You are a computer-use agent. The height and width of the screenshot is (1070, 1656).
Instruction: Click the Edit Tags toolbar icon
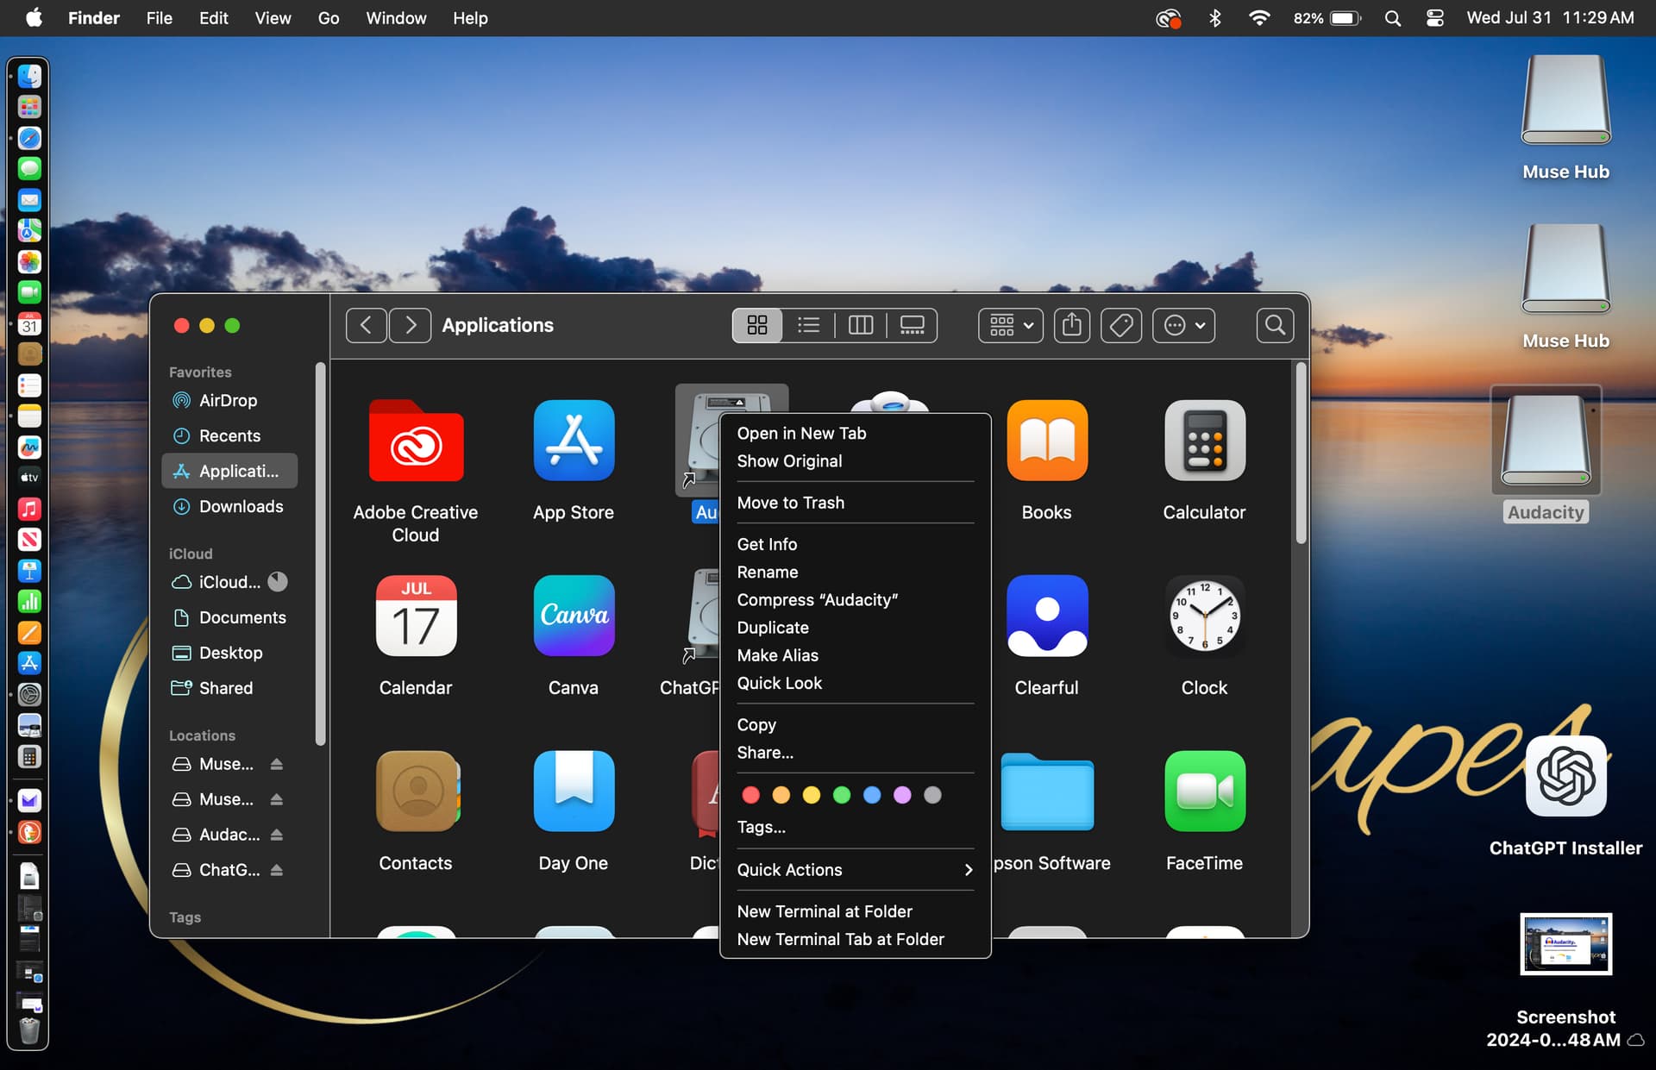pos(1120,325)
